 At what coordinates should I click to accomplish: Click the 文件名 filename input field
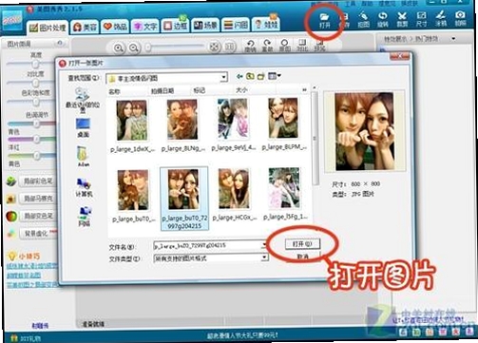coord(209,245)
